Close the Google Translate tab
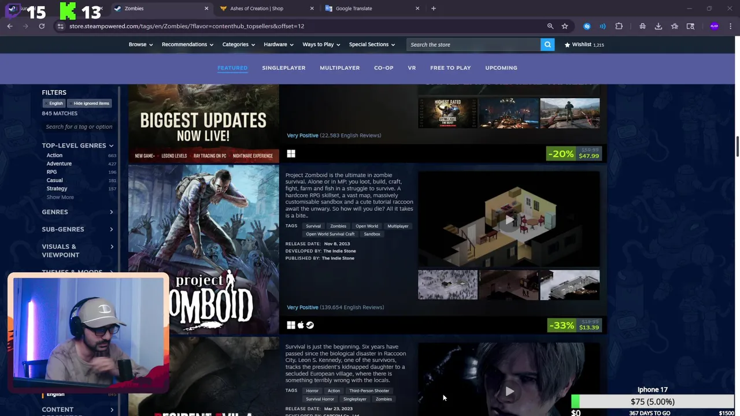The image size is (740, 416). (x=417, y=8)
